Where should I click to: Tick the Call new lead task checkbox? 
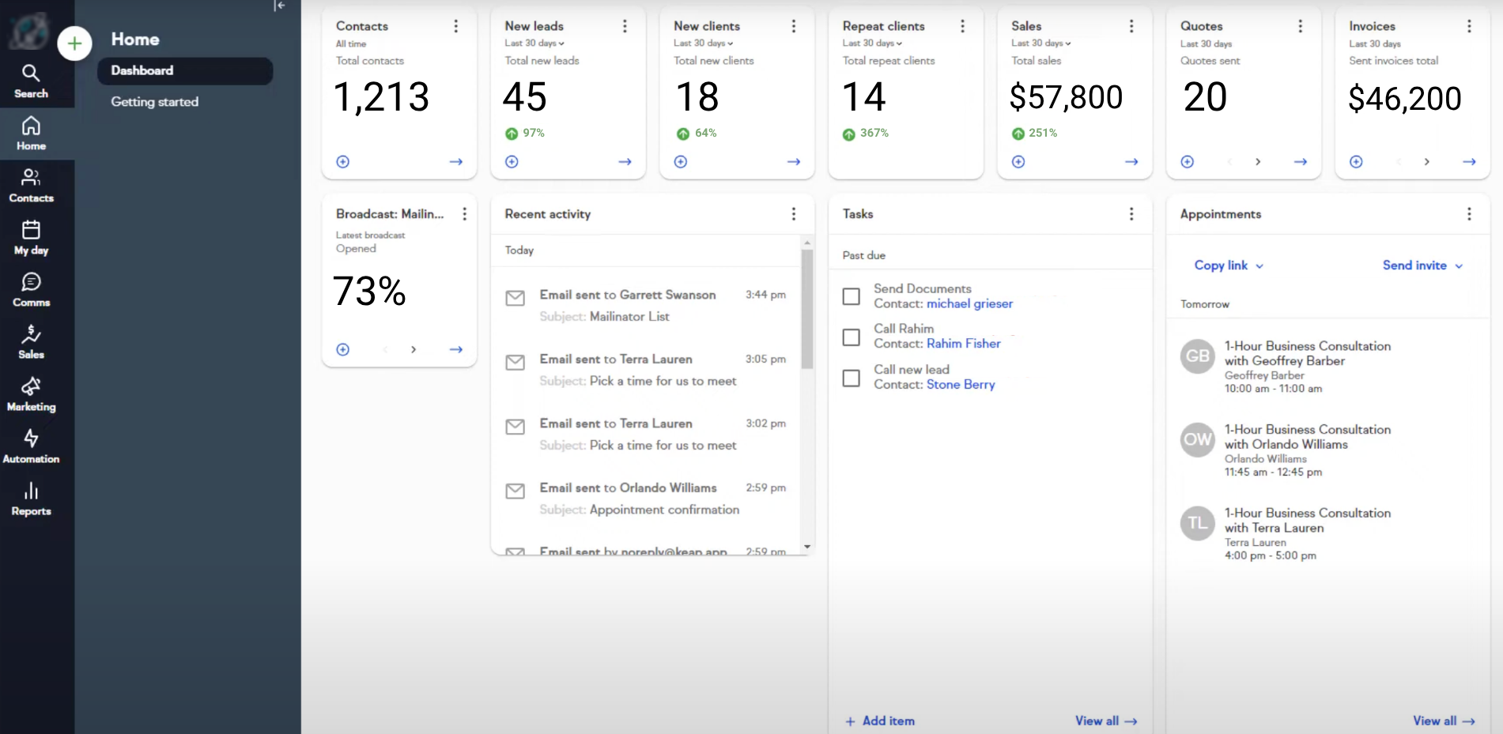(x=852, y=378)
